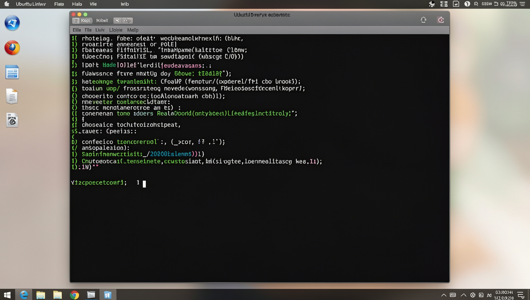Click the list grid icon in the top menu bar
Screen dimensions: 530x300
coord(444,4)
